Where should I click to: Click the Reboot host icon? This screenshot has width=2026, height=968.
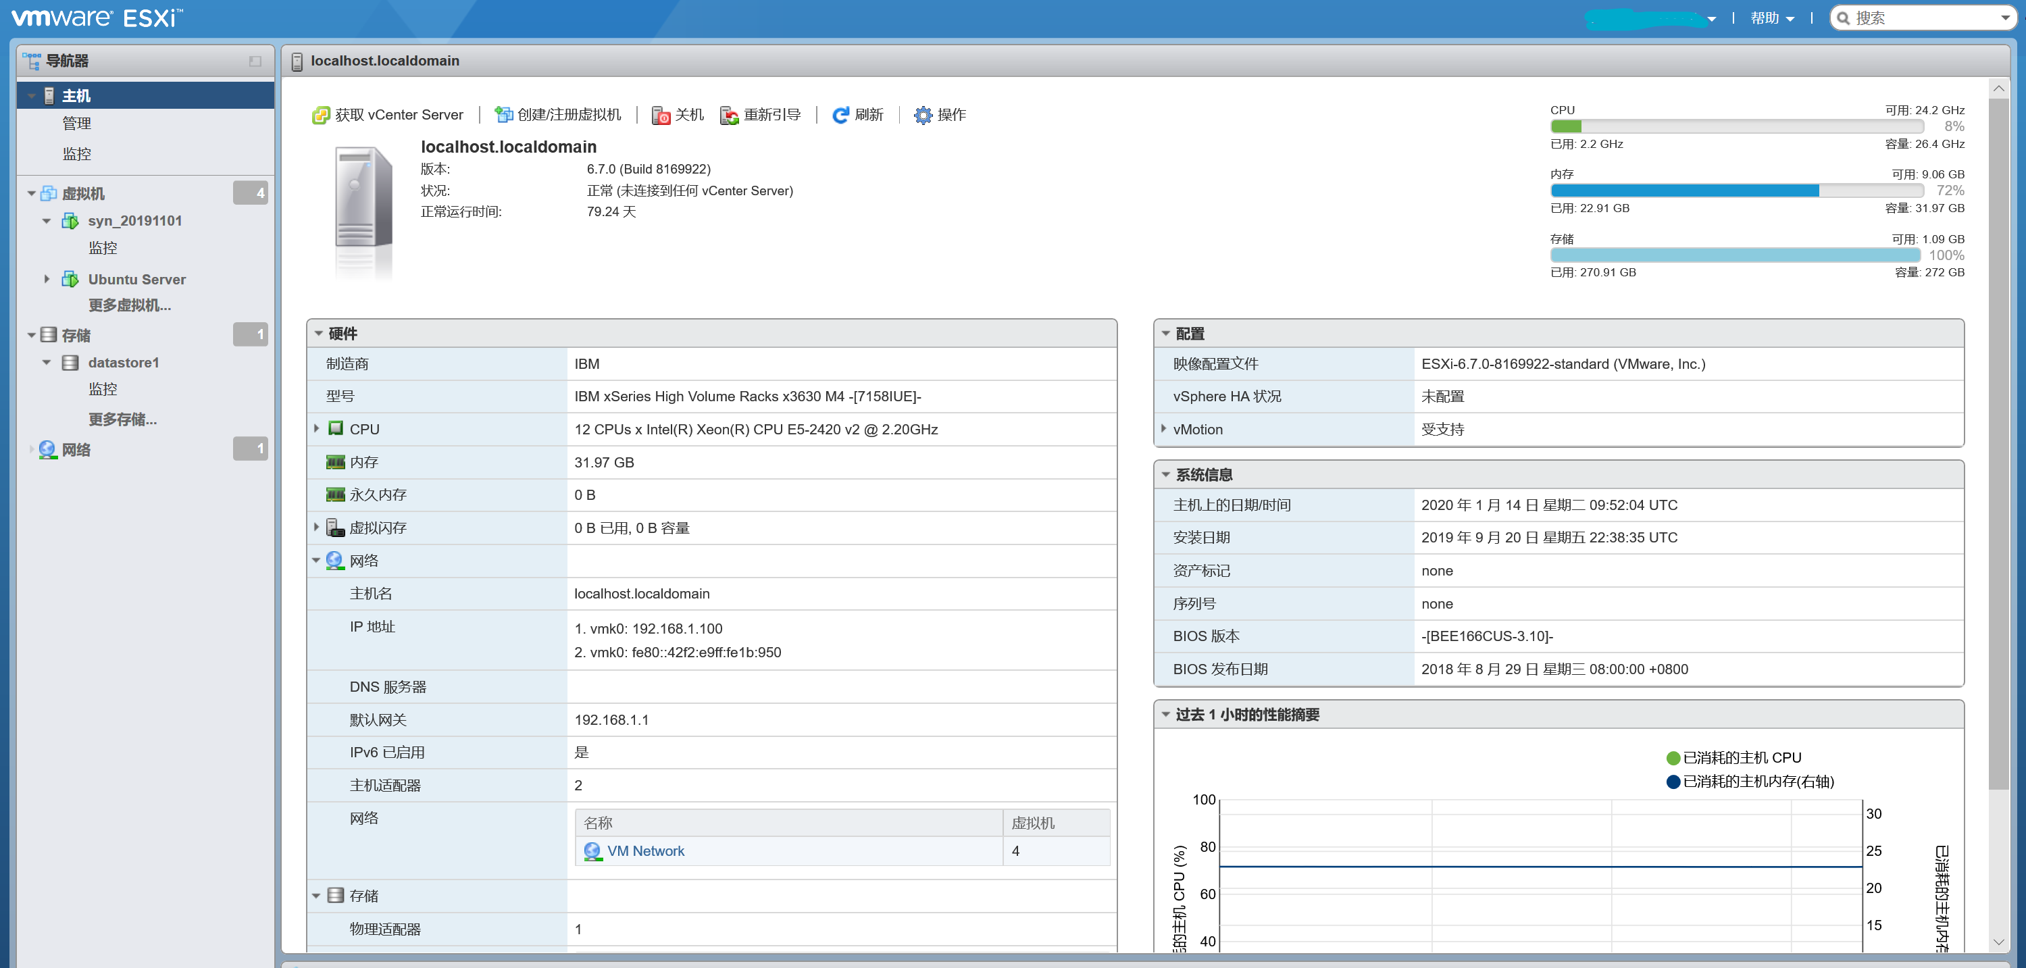click(729, 116)
